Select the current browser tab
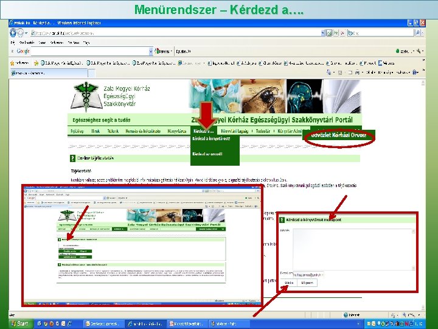Image resolution: width=438 pixels, height=329 pixels. coord(49,73)
